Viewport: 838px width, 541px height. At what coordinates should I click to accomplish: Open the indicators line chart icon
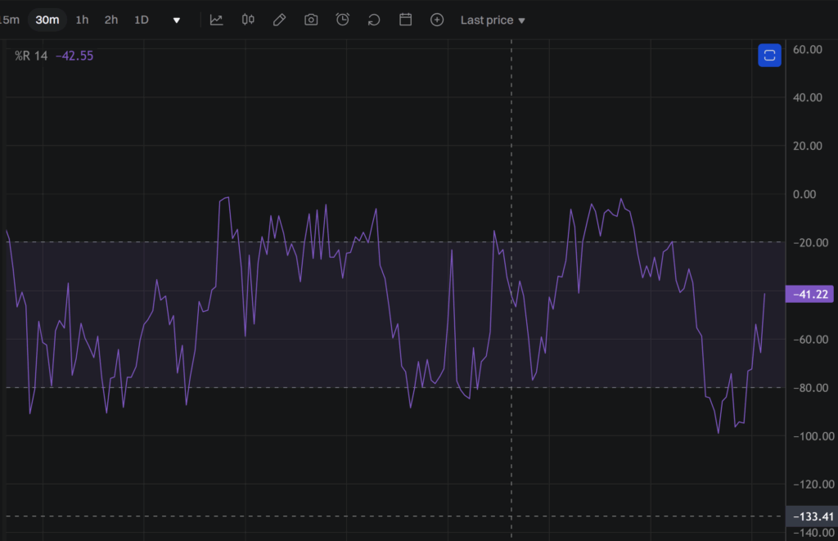click(216, 20)
